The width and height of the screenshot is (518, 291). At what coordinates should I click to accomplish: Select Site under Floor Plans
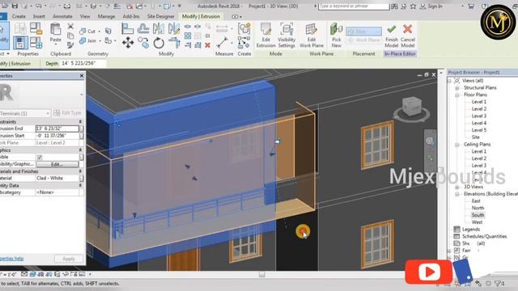pos(475,137)
